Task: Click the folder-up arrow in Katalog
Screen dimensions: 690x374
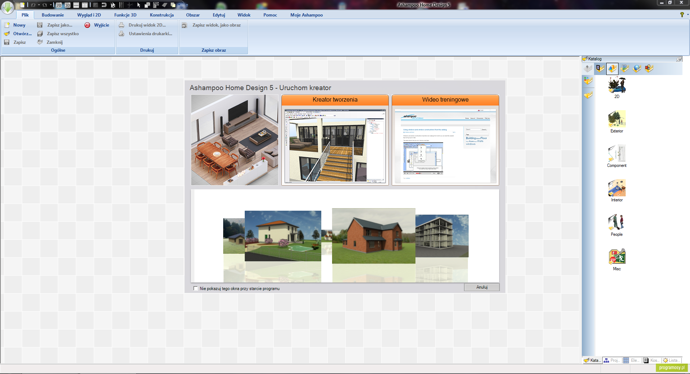Action: click(588, 68)
